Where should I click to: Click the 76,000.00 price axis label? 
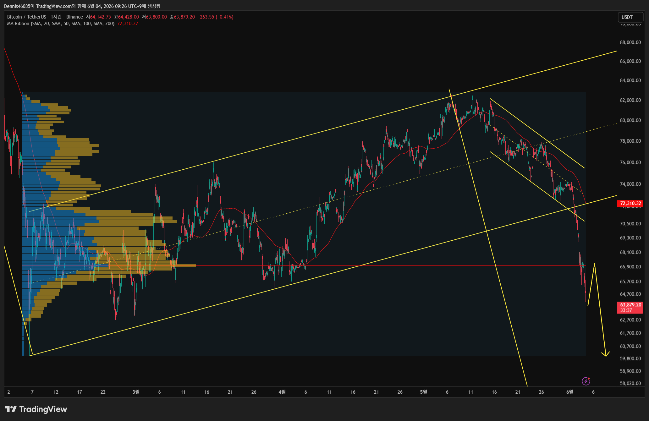(630, 162)
